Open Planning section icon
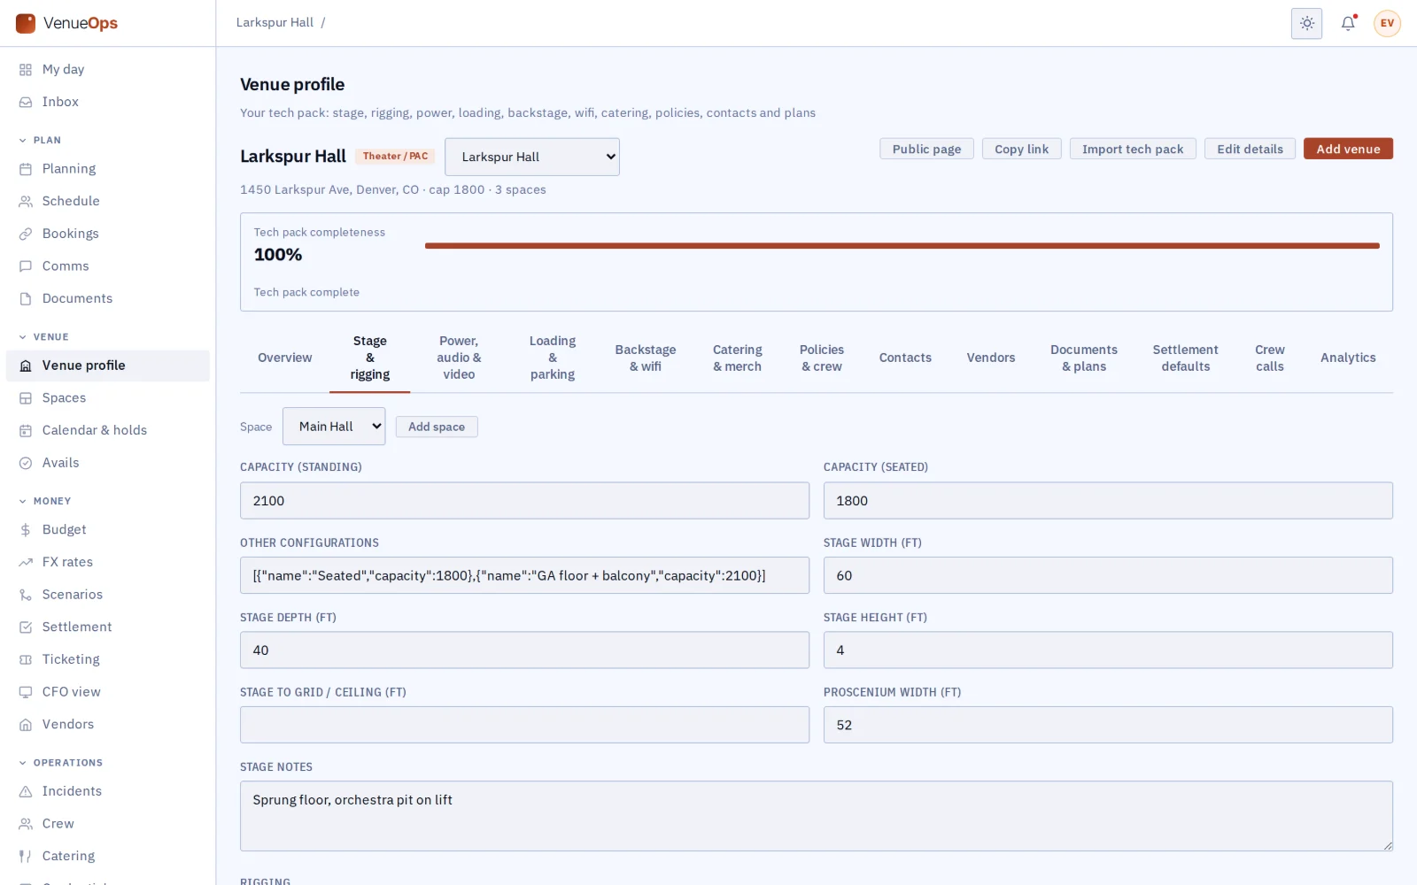The height and width of the screenshot is (885, 1417). (26, 169)
